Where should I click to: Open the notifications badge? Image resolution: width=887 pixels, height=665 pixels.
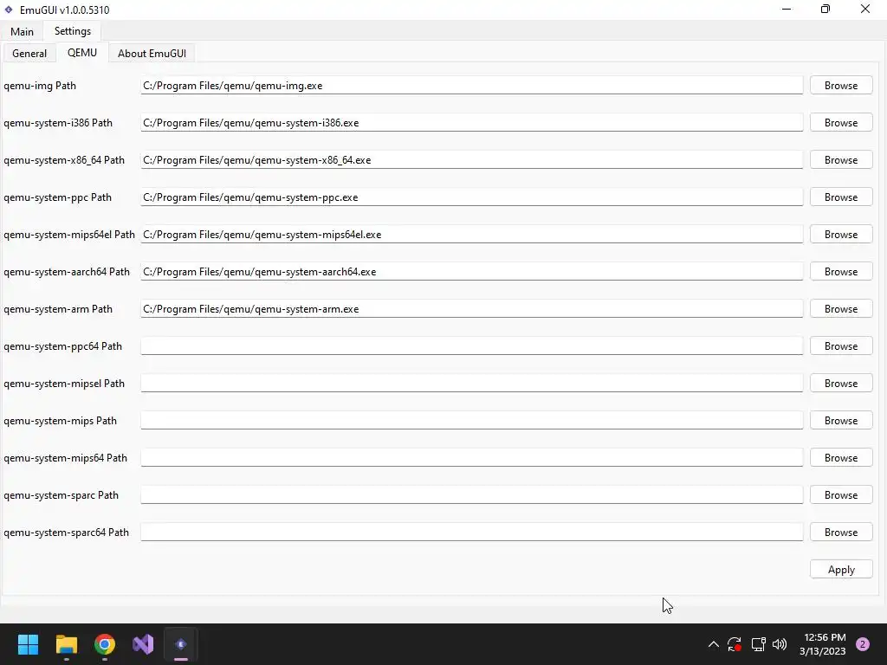pyautogui.click(x=863, y=644)
